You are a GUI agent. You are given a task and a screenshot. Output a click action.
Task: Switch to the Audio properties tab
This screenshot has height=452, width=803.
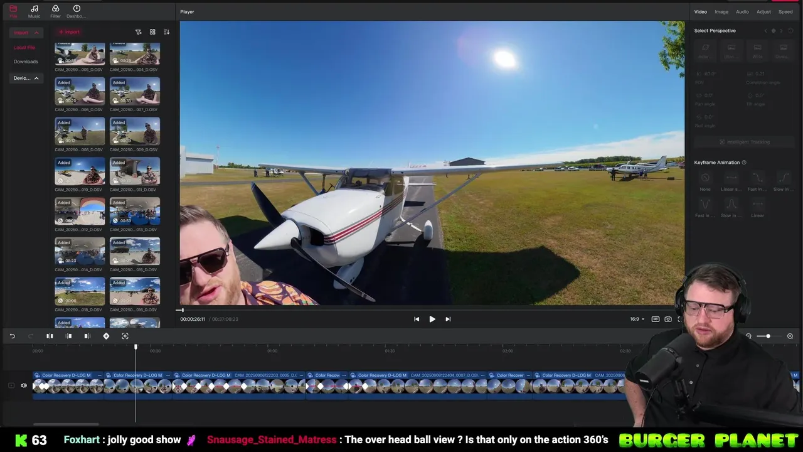click(x=742, y=11)
